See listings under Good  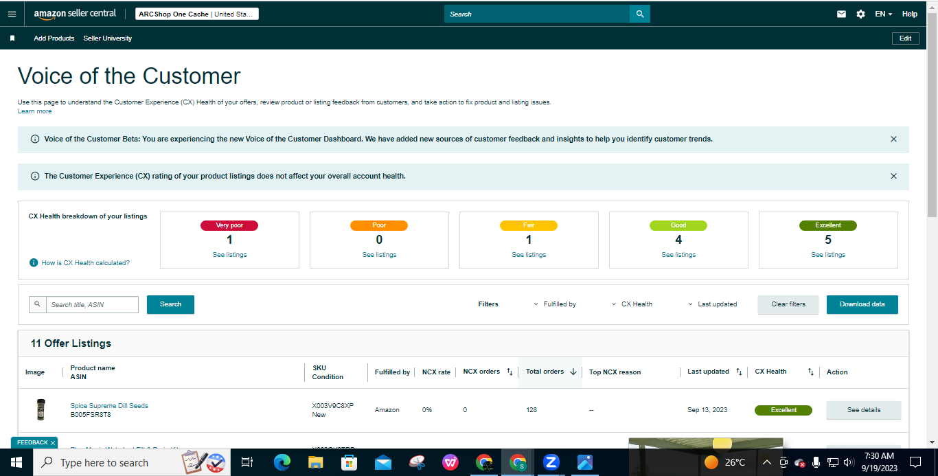(678, 255)
